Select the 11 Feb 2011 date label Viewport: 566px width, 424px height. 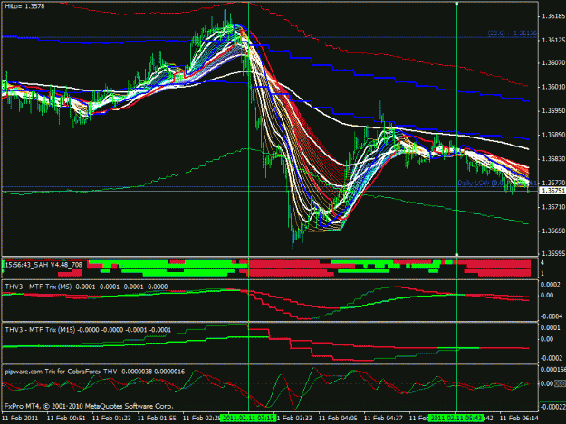[20, 419]
